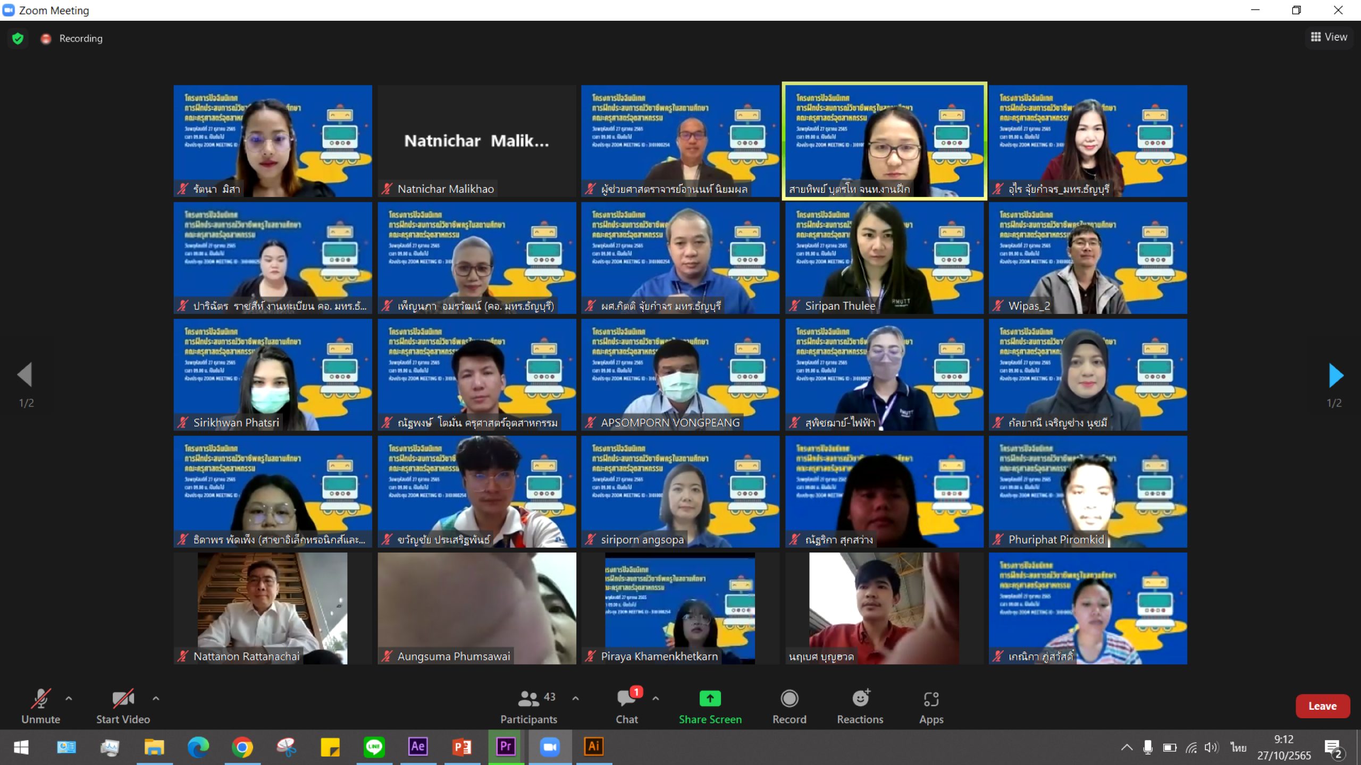Image resolution: width=1361 pixels, height=765 pixels.
Task: Switch input language indicator ไทย
Action: pos(1238,747)
